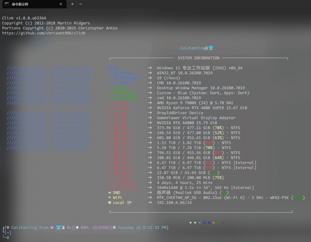Click the 192.168.6.66/24 IP address text
The image size is (311, 242).
tap(174, 203)
